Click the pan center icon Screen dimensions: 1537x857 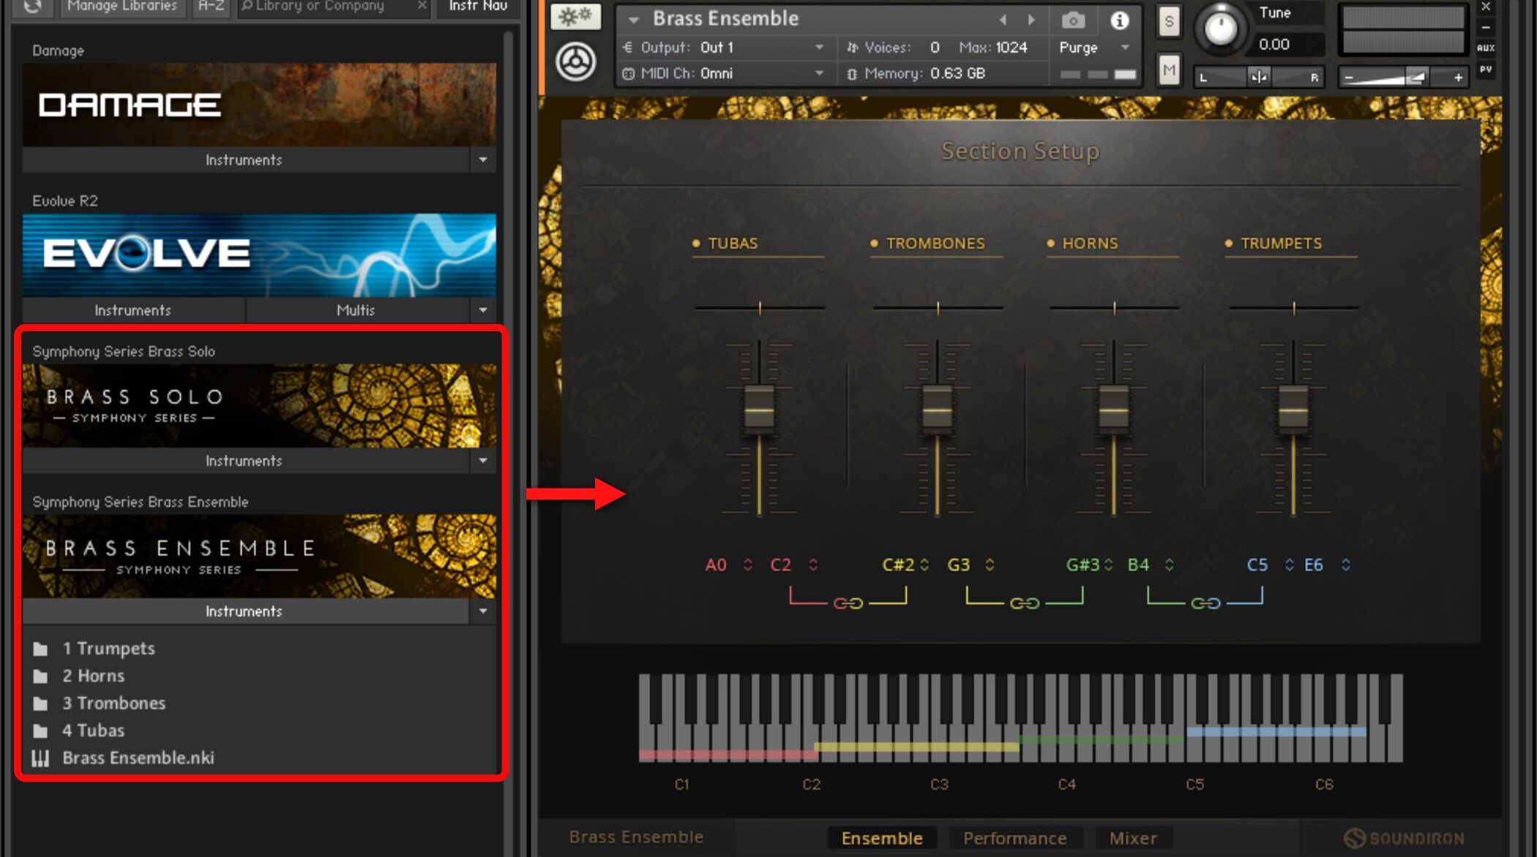coord(1259,77)
